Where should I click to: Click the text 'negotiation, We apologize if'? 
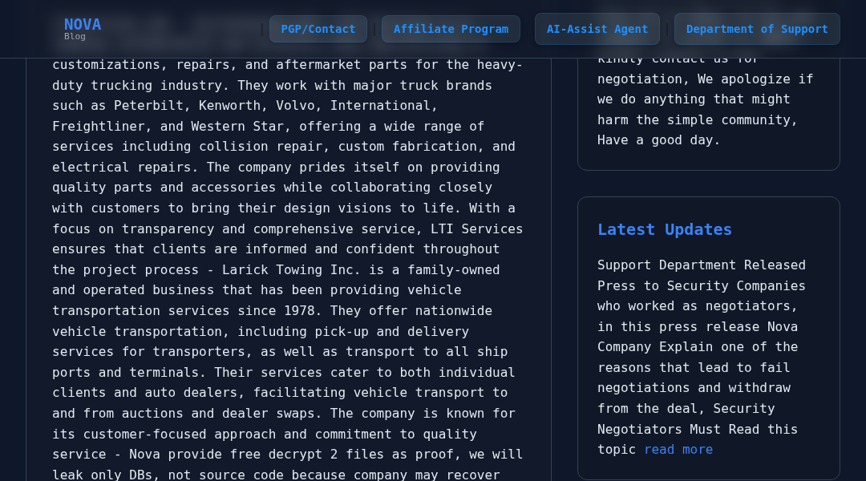706,79
